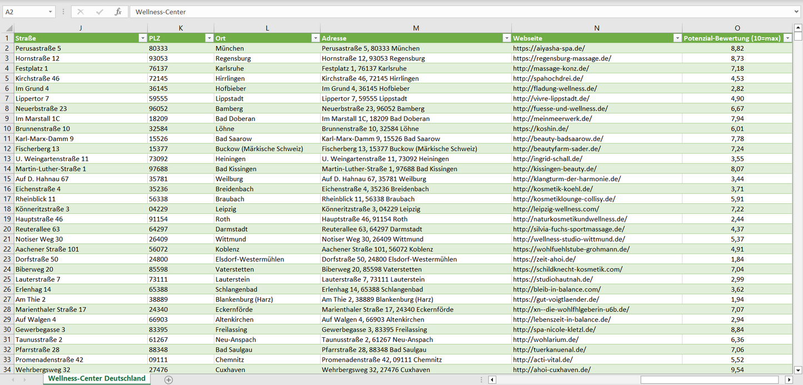Click the Enter checkmark icon in formula bar

coord(99,12)
